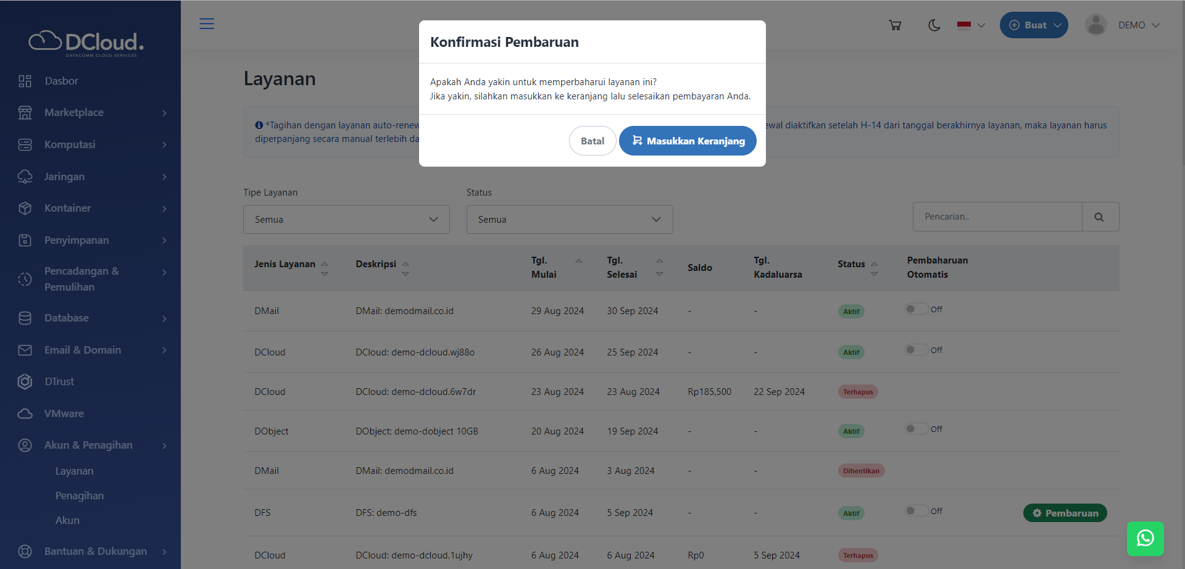Open VMware from the sidebar

[x=64, y=413]
